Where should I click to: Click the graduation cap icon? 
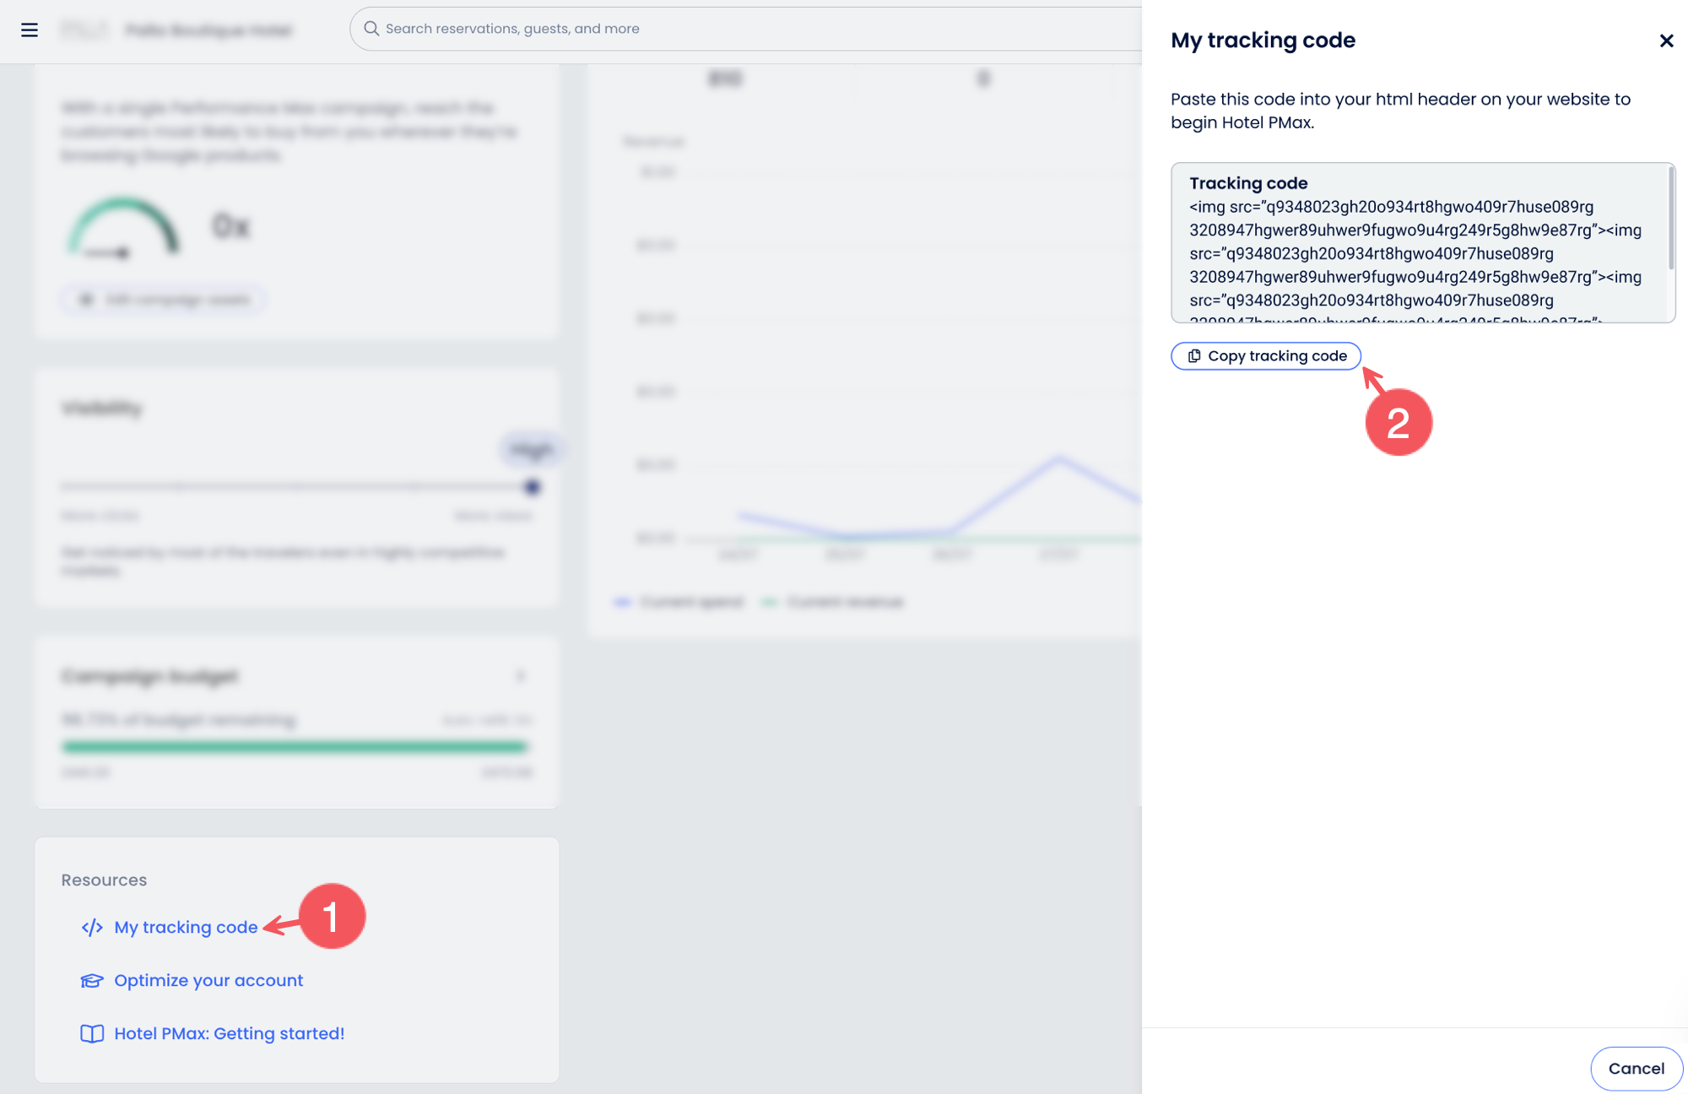(x=92, y=981)
